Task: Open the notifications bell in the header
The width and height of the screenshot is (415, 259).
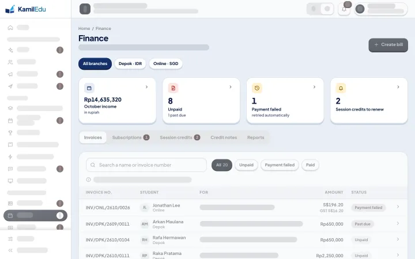Action: point(344,9)
